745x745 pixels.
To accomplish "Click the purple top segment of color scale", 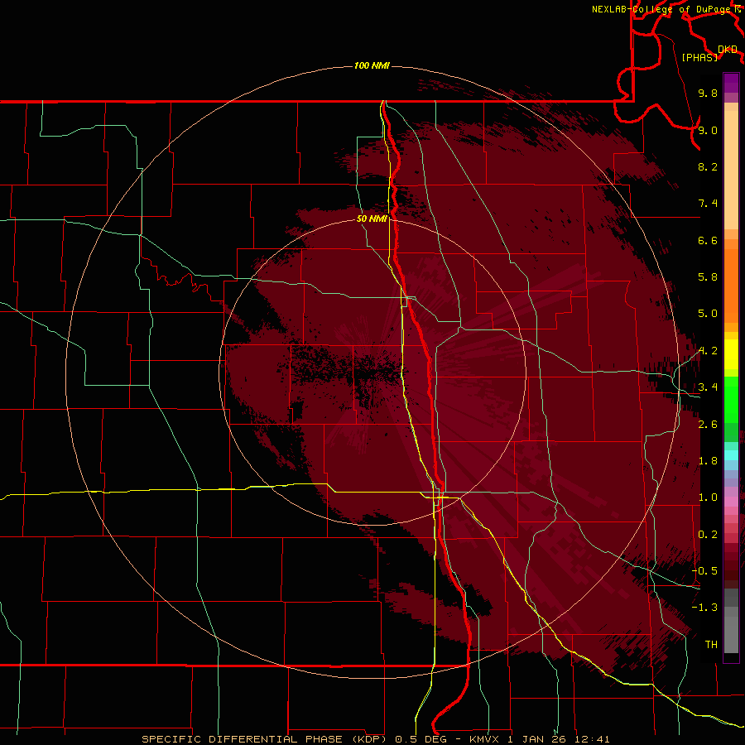I will pos(731,83).
